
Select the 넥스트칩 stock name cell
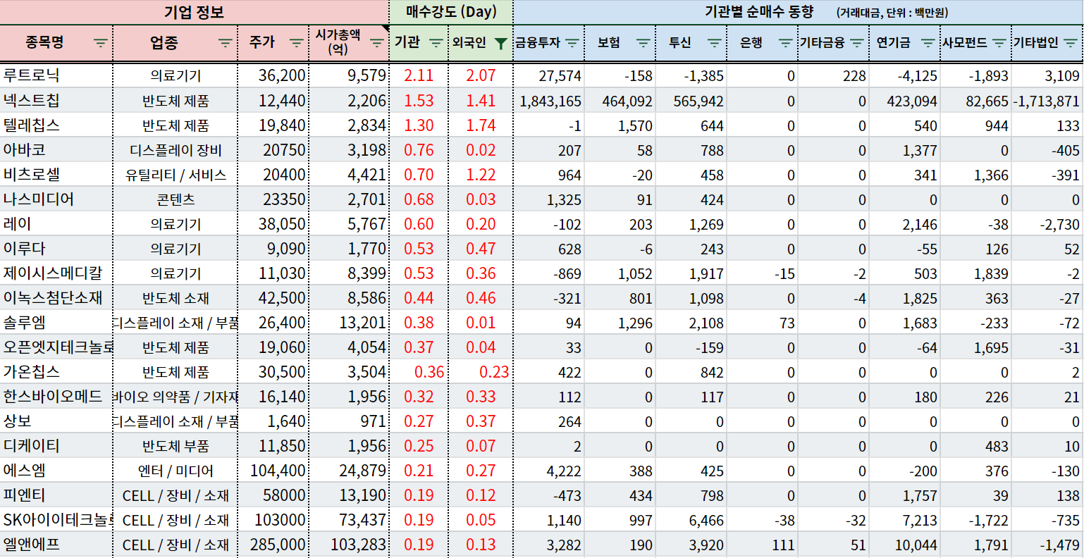coord(56,100)
